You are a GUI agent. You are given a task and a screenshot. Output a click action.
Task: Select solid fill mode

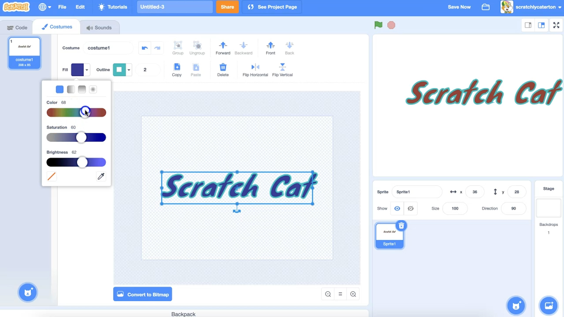[x=60, y=89]
